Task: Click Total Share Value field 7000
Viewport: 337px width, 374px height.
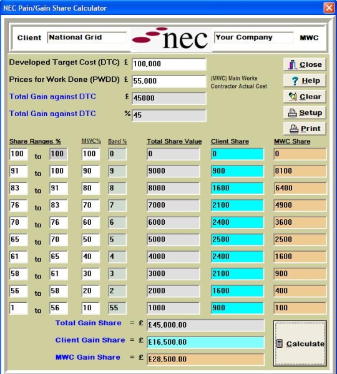Action: [173, 205]
